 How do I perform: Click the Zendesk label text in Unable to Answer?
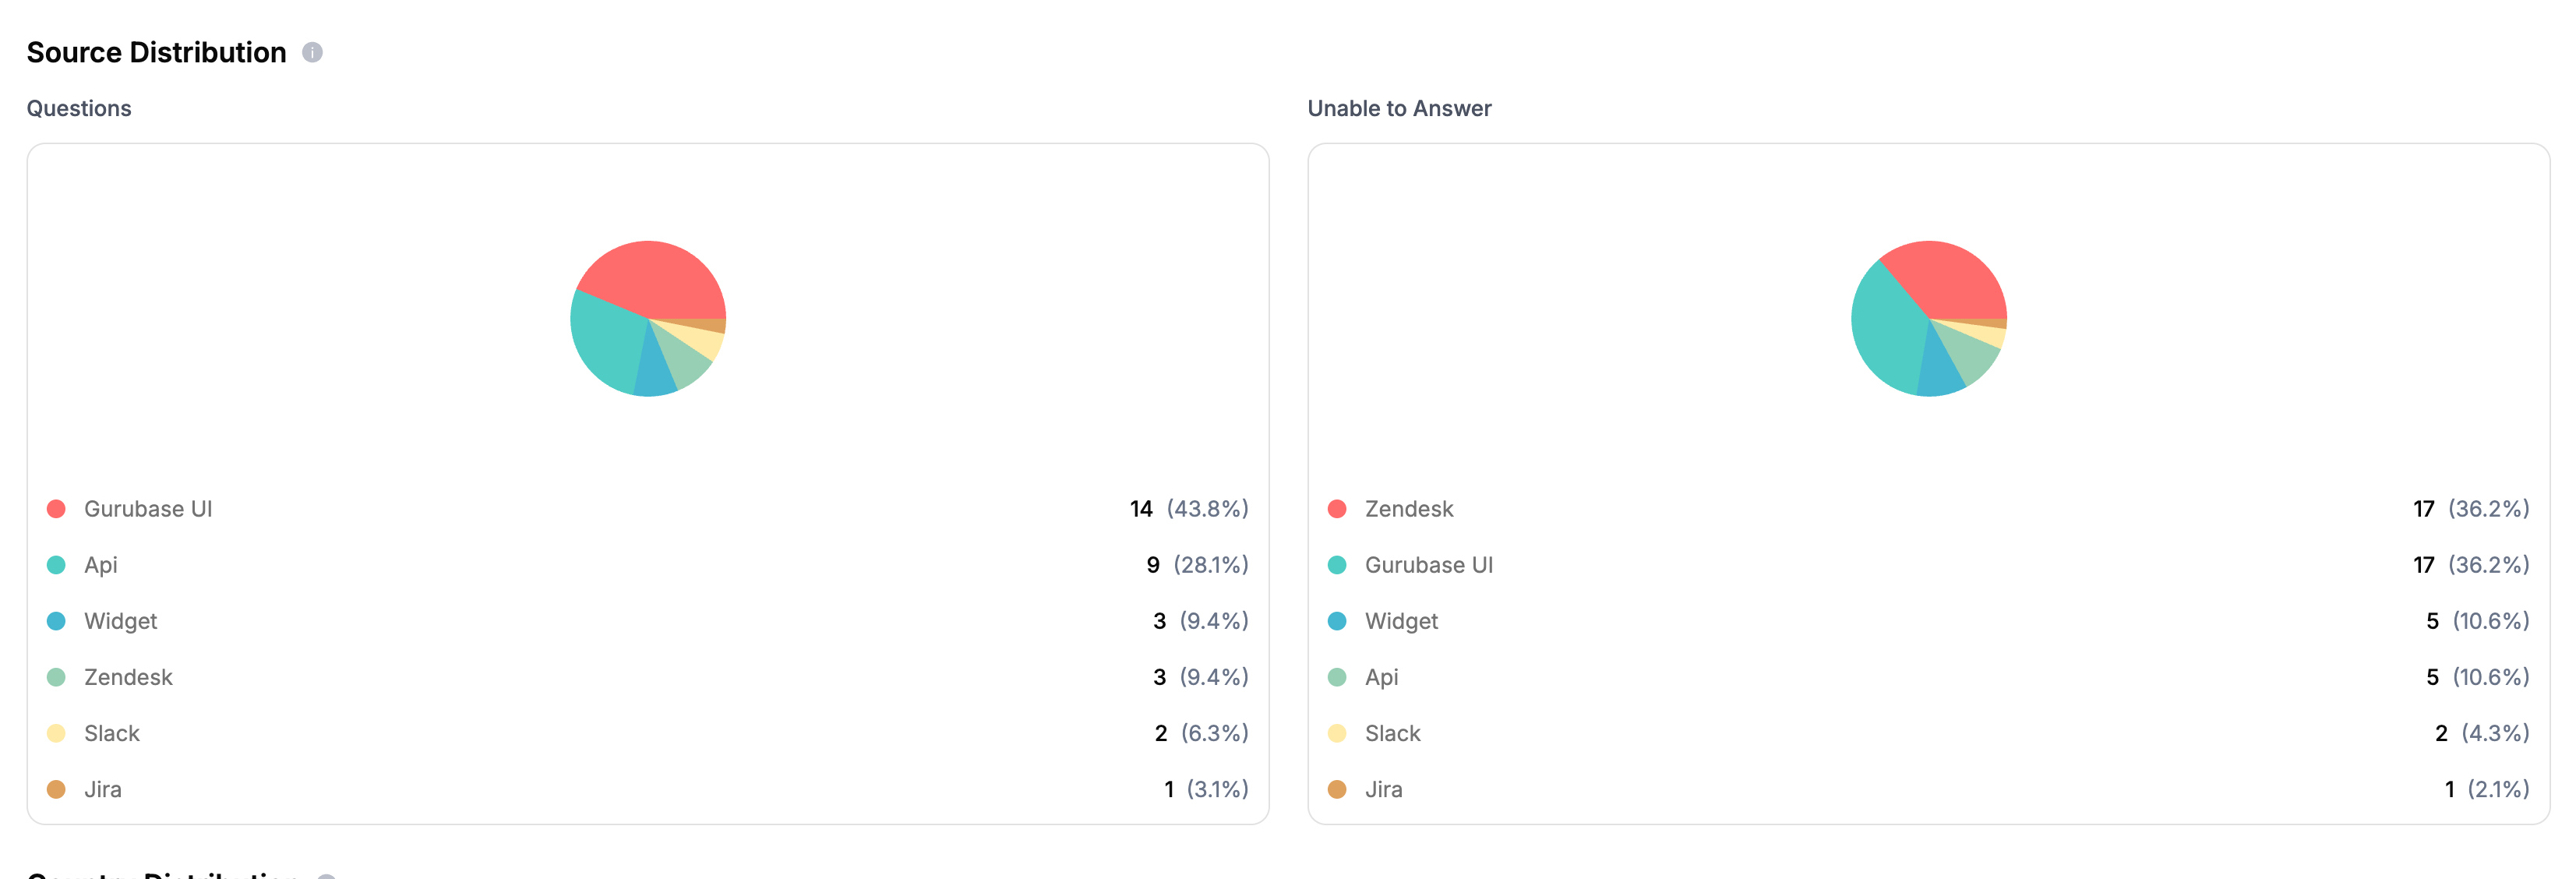(x=1410, y=508)
